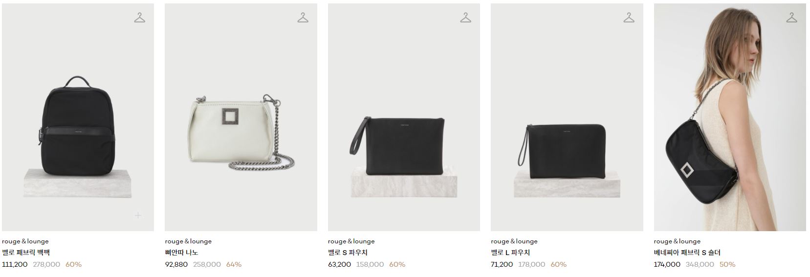
Task: Open the white chain bag product image
Action: [241, 117]
